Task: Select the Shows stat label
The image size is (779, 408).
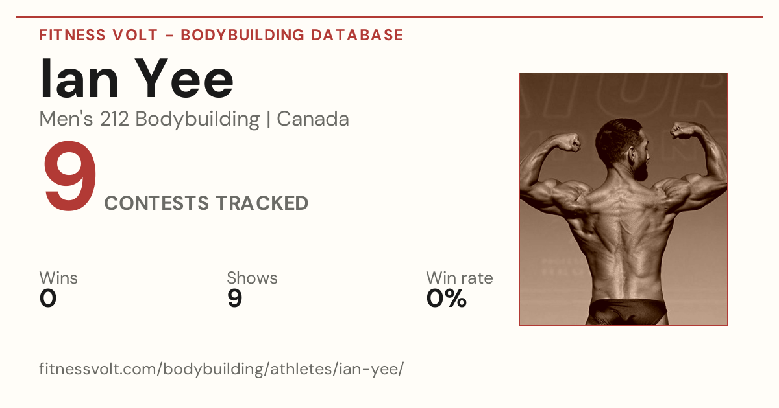Action: click(252, 278)
